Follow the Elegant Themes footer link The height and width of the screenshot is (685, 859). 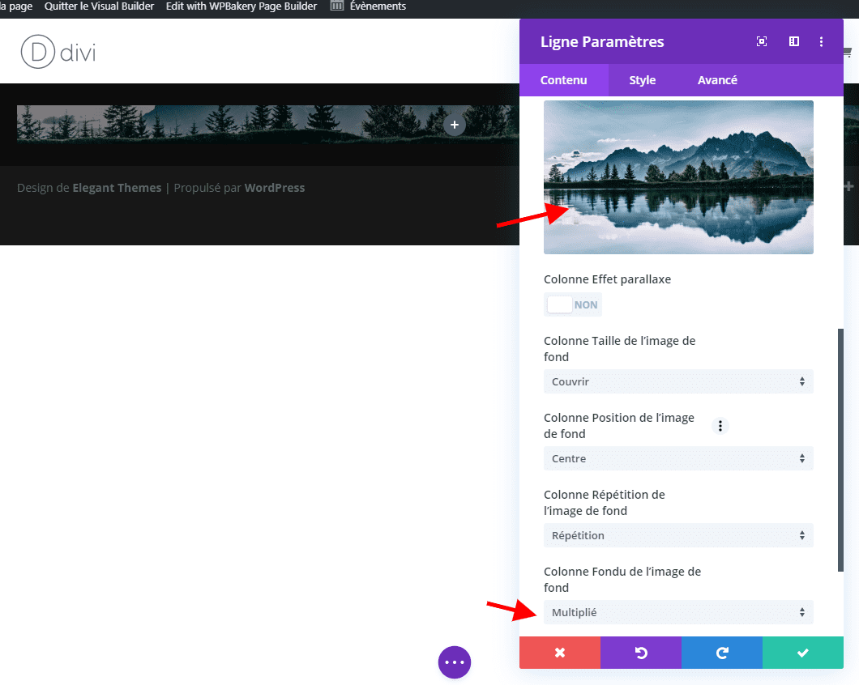pyautogui.click(x=117, y=188)
